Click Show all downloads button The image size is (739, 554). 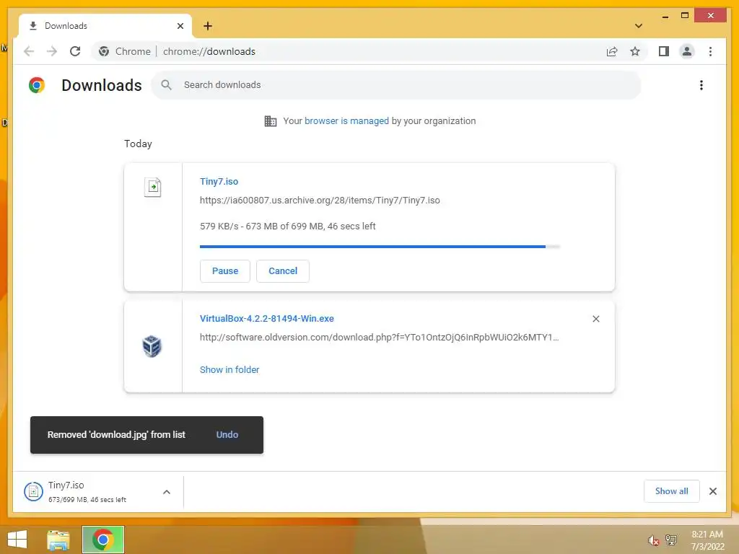point(672,491)
